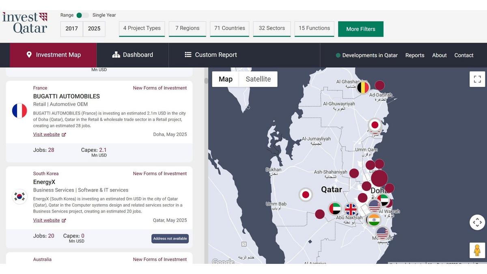Click the map camera controls icon
Screen dimensions: 487x274
(477, 222)
